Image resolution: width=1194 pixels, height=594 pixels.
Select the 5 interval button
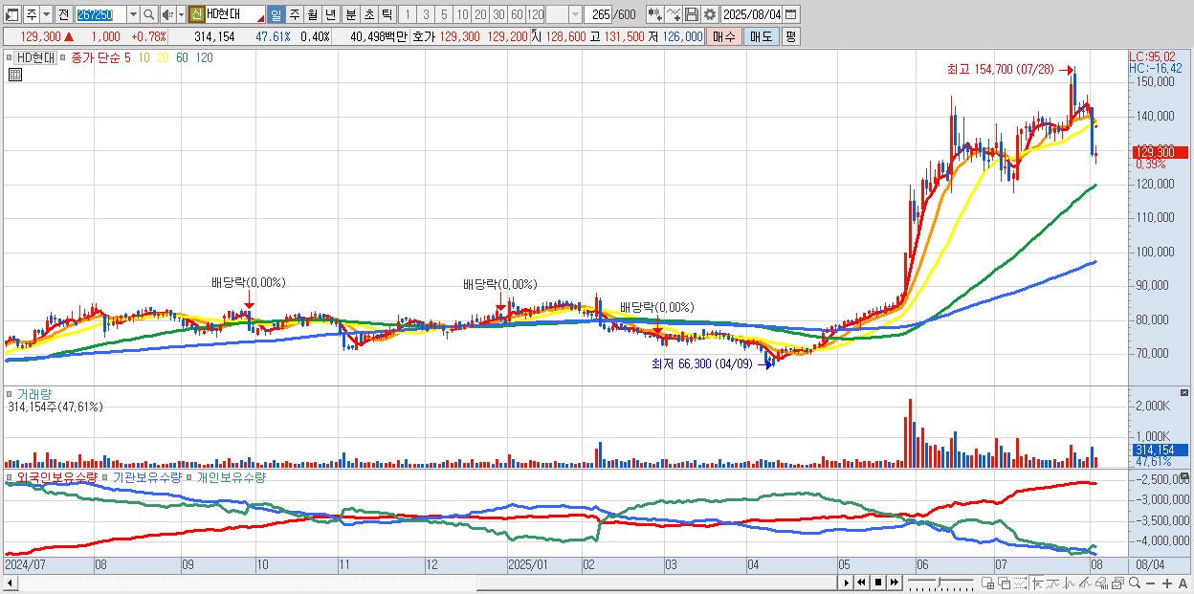pos(444,14)
